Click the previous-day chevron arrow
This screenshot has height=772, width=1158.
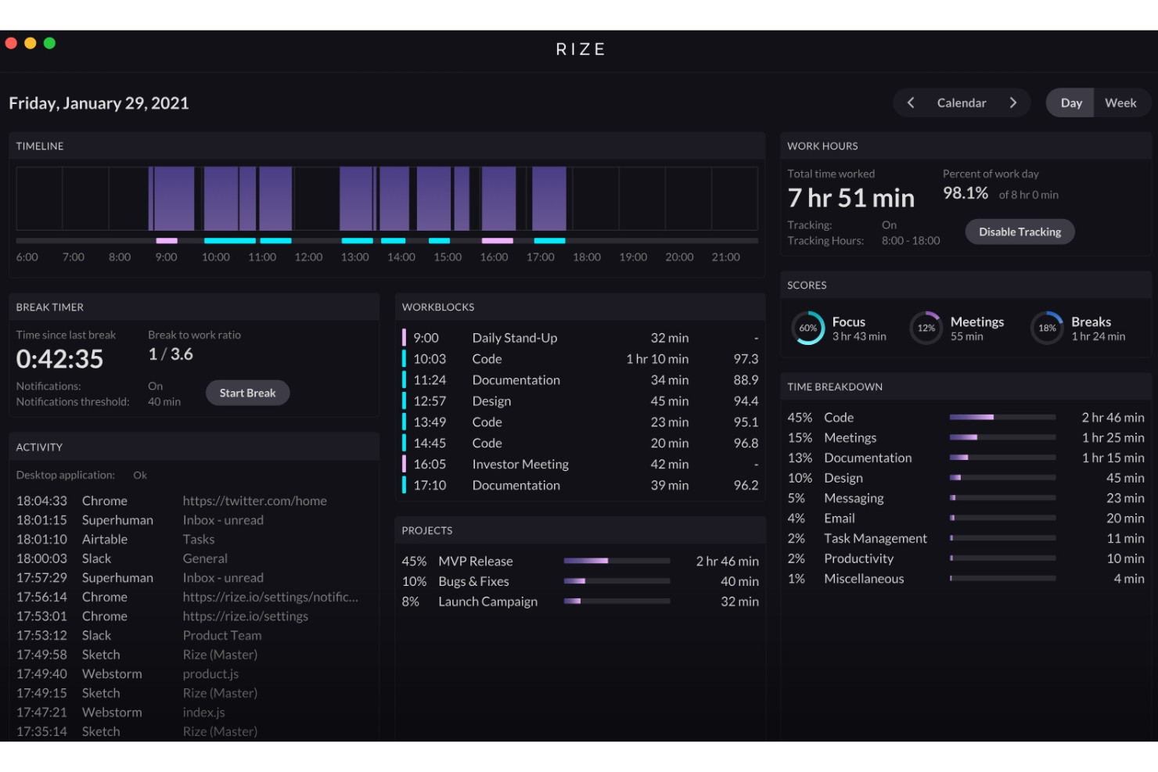pos(911,102)
